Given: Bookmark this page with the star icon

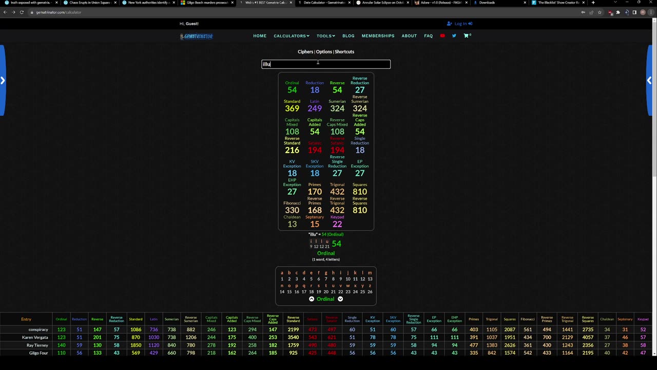Looking at the screenshot, I should coord(600,12).
